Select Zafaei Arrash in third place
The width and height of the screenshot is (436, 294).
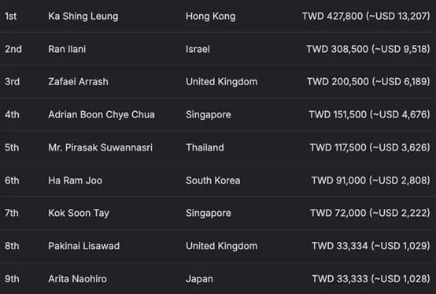coord(78,82)
